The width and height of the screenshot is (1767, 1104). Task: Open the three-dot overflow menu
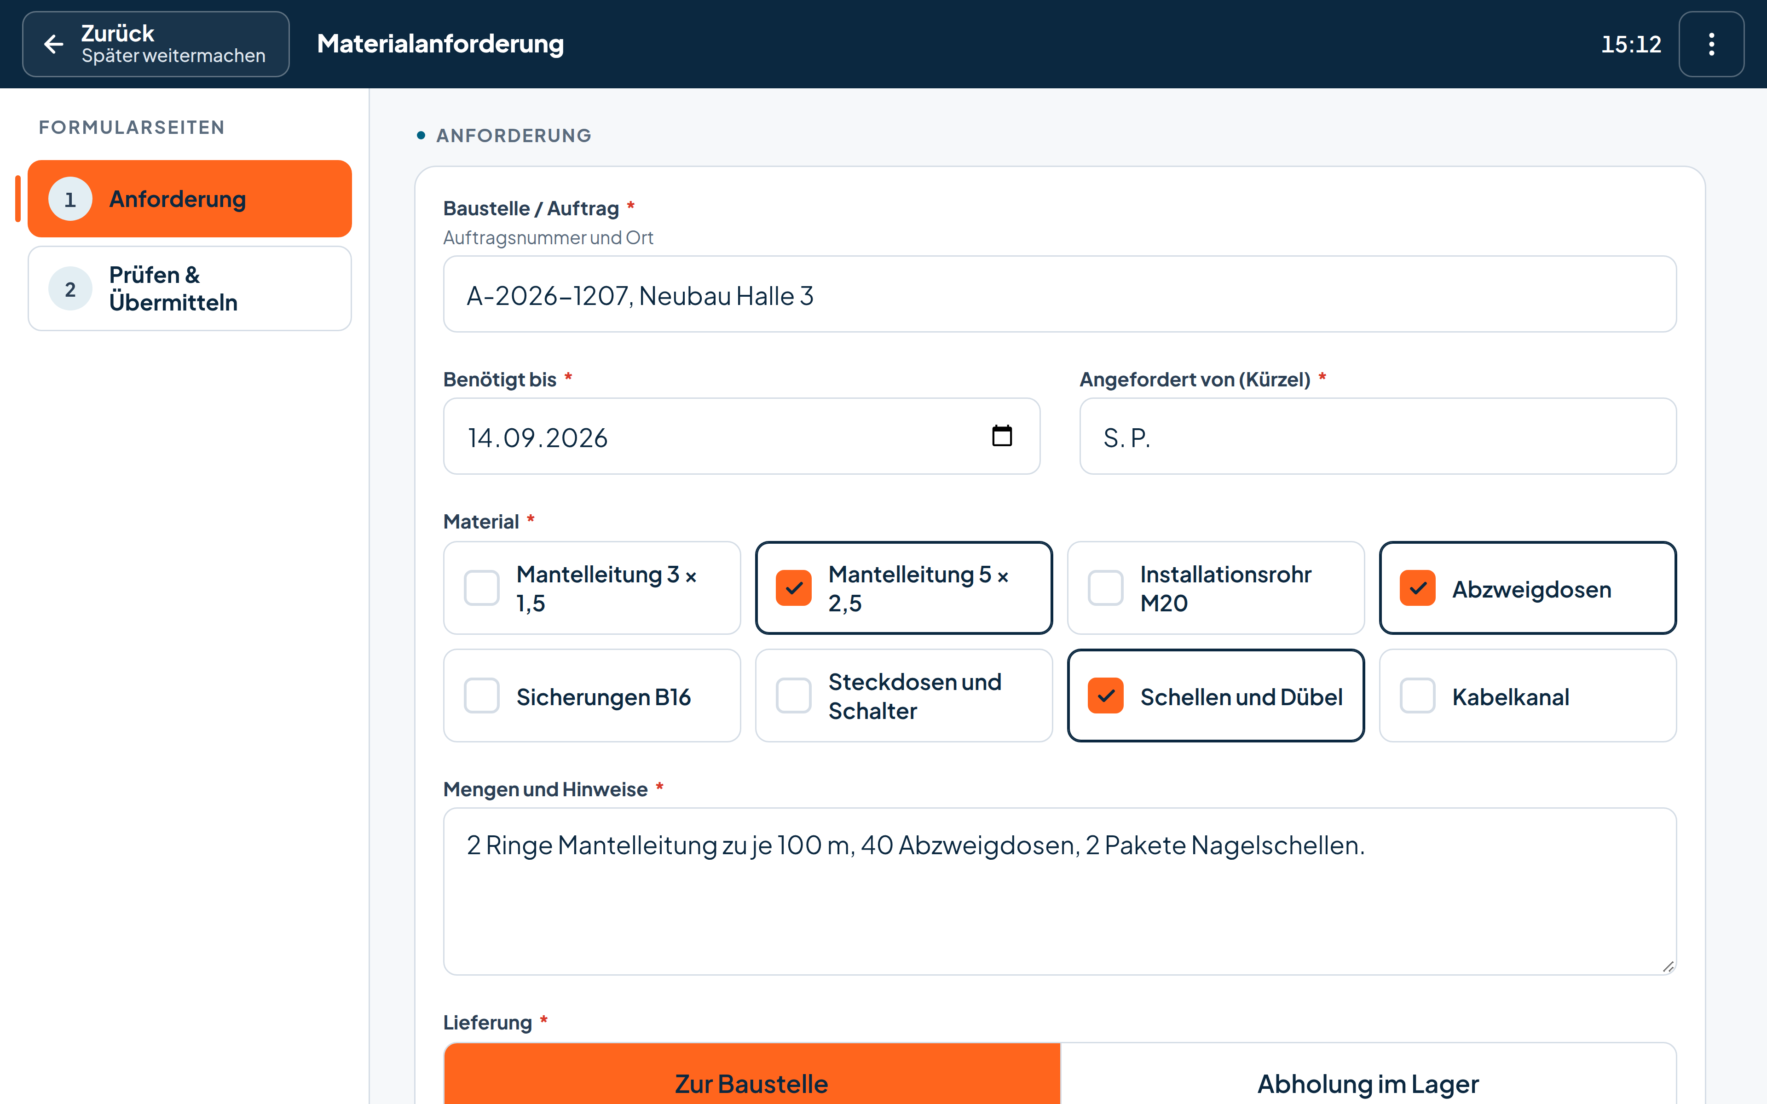(1711, 44)
